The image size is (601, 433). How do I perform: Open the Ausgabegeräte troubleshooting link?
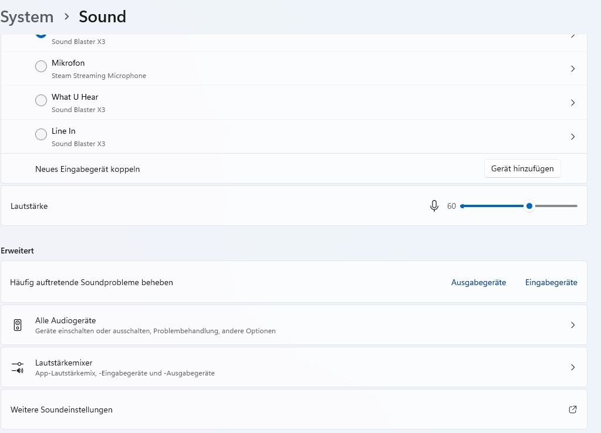[x=478, y=282]
